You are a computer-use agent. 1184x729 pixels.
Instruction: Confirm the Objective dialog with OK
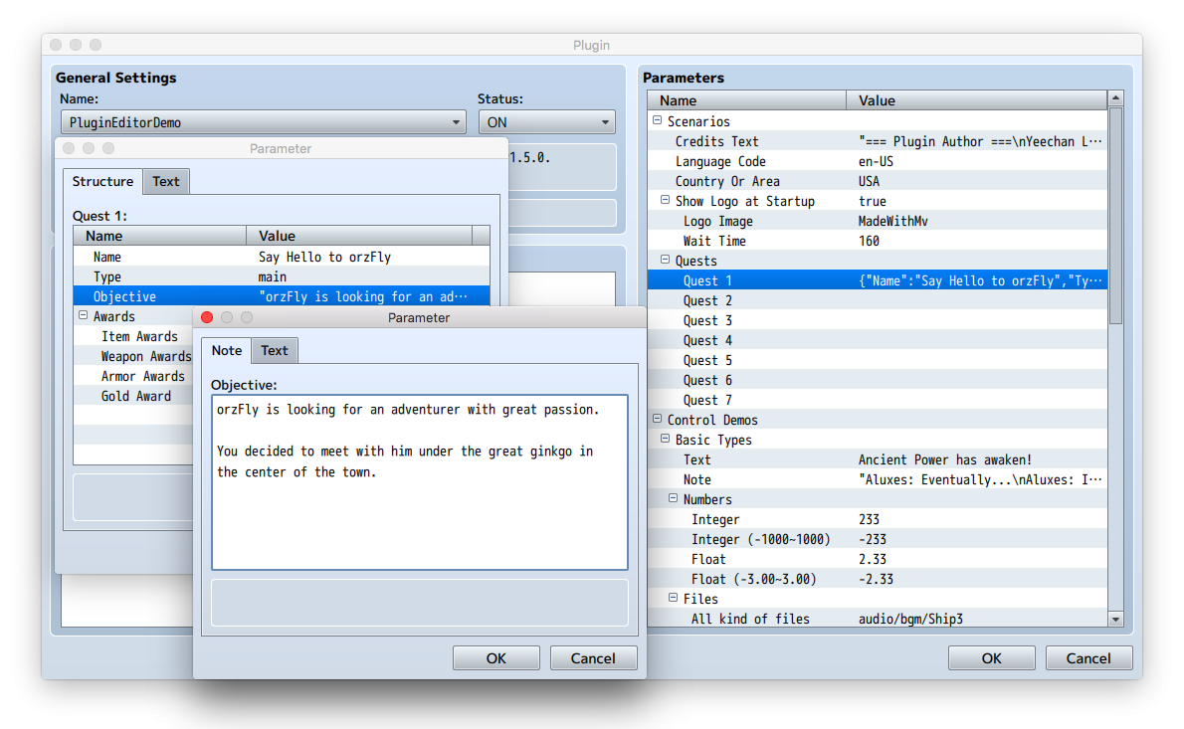click(x=496, y=658)
